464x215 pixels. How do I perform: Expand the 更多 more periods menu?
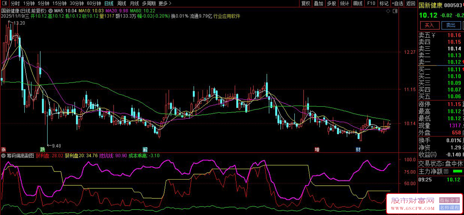click(165, 3)
